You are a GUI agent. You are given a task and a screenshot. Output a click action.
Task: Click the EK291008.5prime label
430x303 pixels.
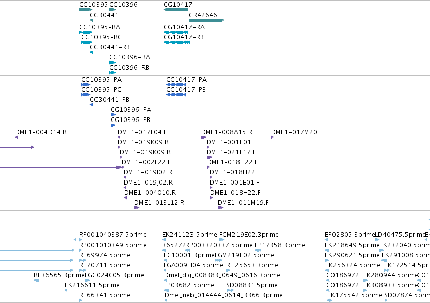406,256
